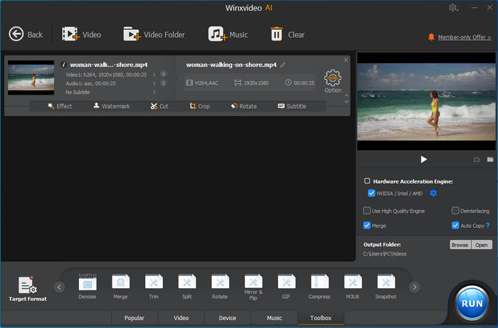498x328 pixels.
Task: Show Auto Copy help question mark
Action: [x=488, y=226]
